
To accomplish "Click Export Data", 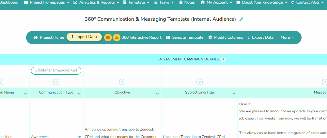I will tap(260, 37).
